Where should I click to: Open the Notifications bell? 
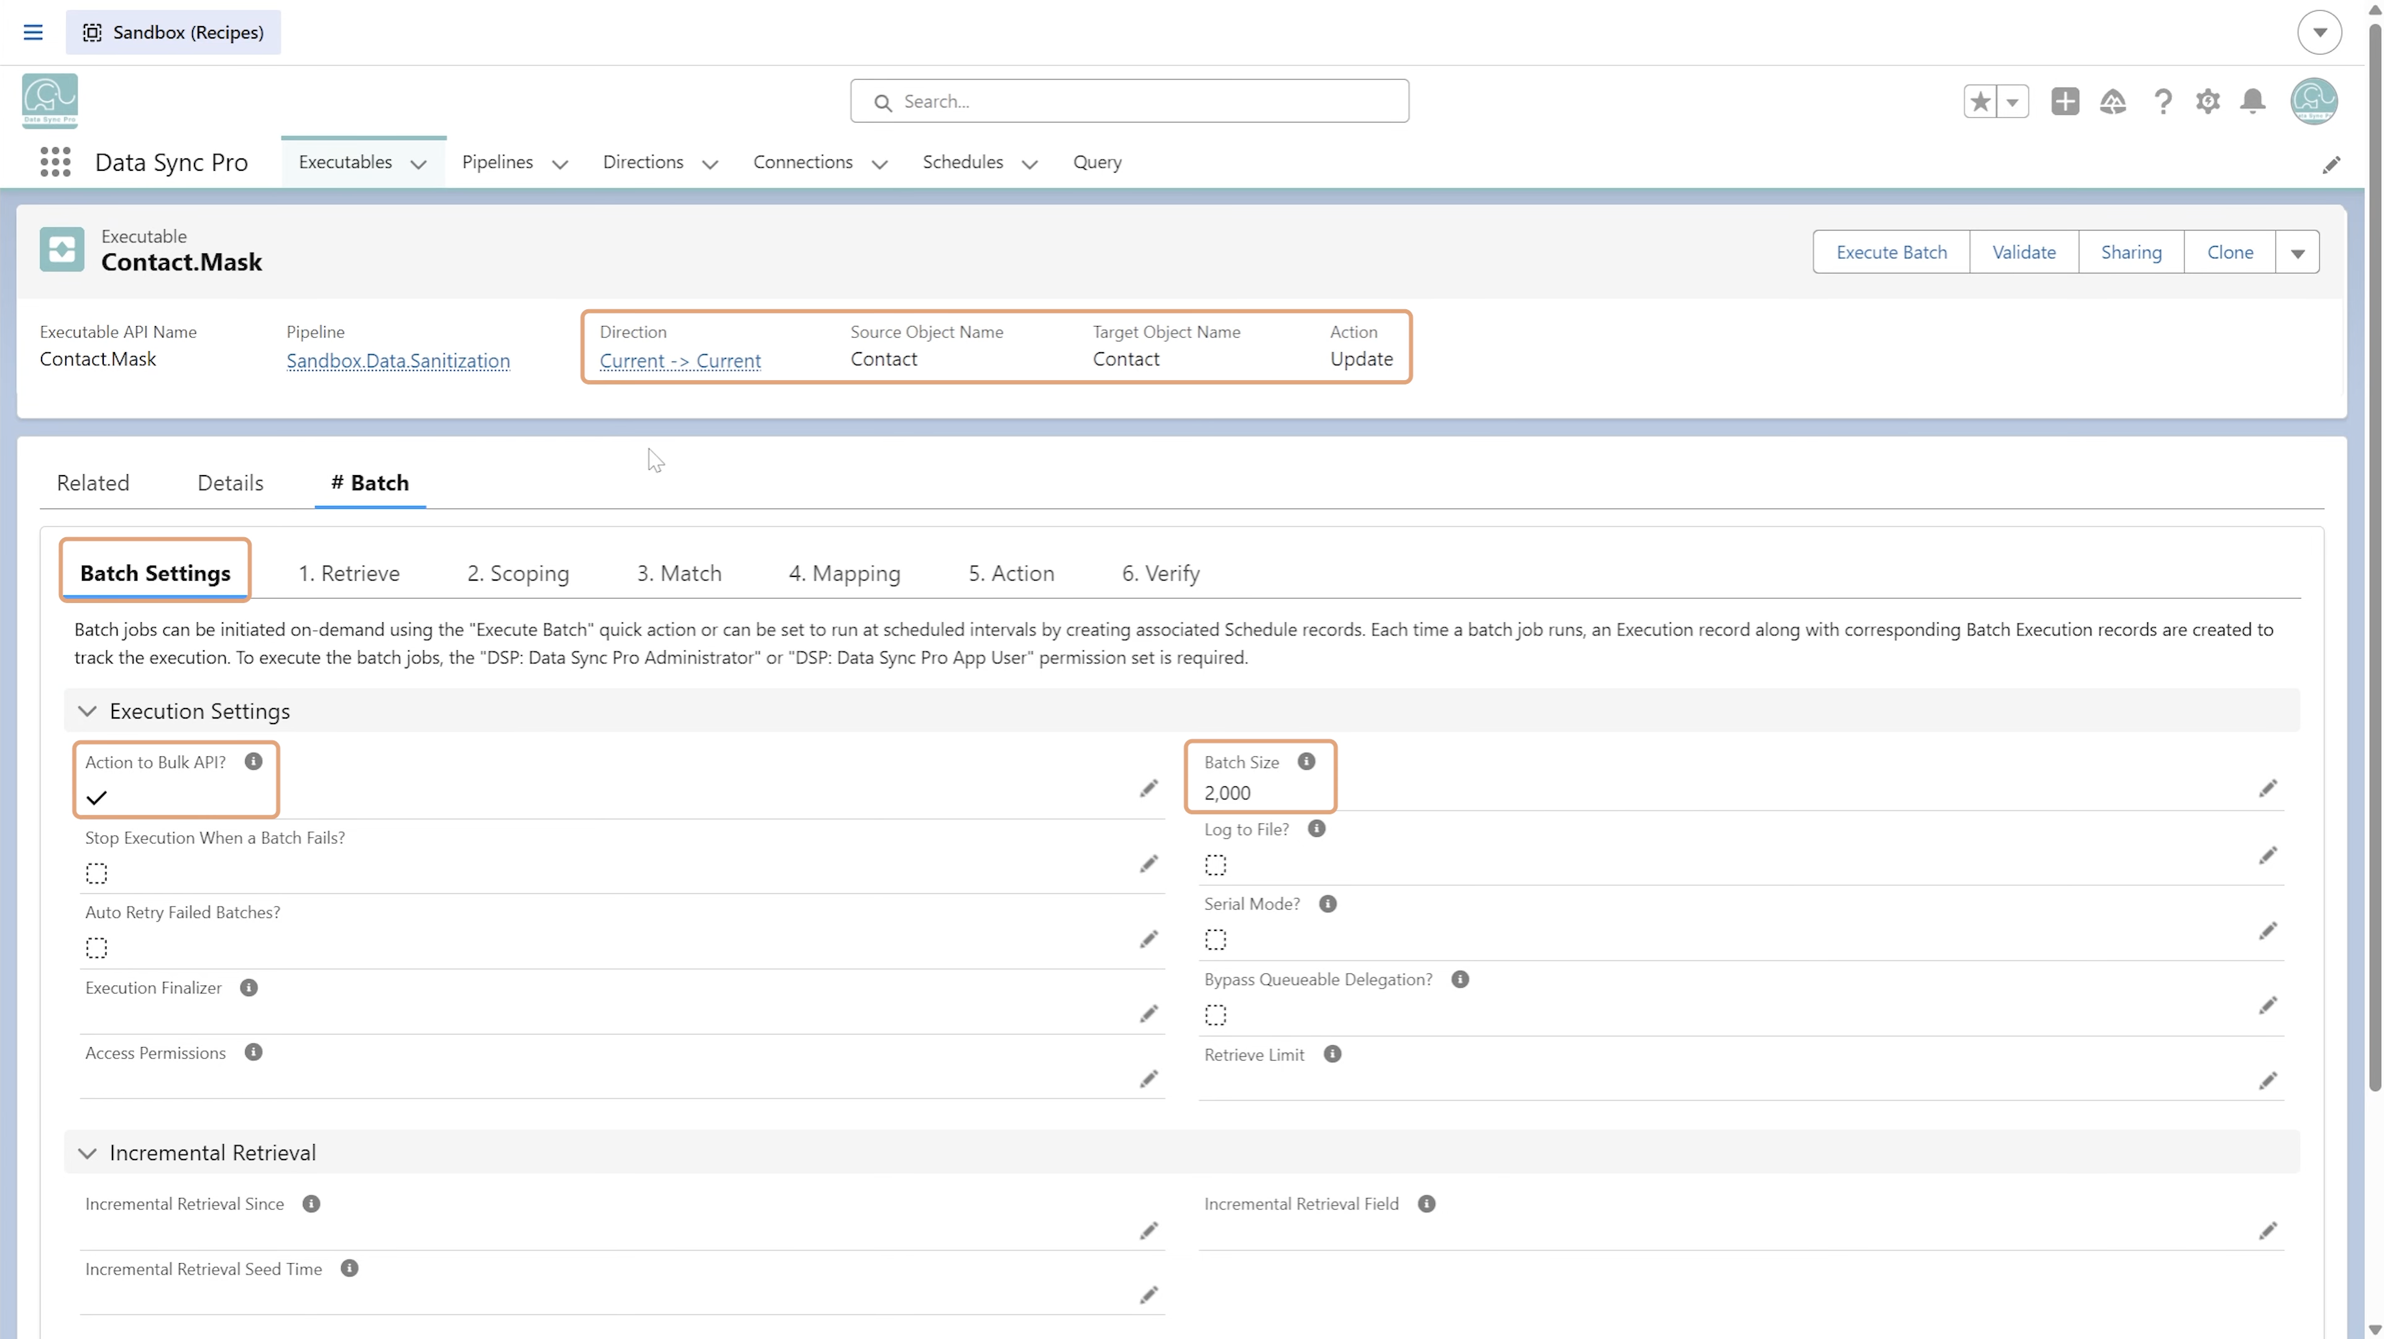click(x=2253, y=101)
